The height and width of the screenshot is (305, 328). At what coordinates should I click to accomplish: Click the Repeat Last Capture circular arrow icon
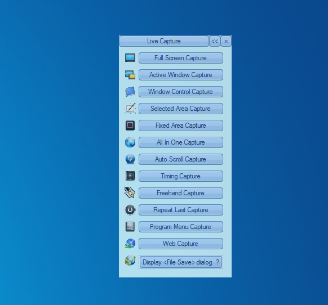click(130, 210)
